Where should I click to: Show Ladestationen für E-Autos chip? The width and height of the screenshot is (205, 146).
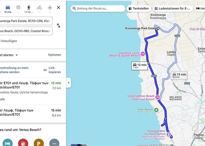pos(172,8)
